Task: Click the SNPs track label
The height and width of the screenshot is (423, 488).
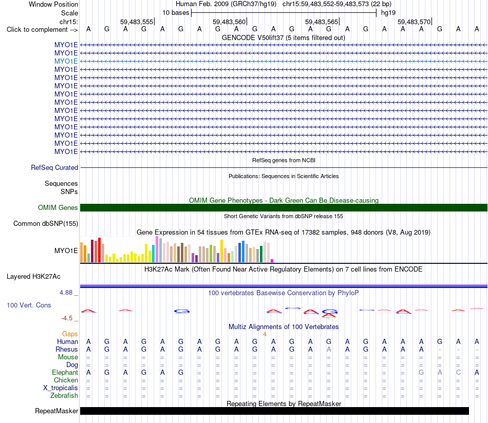Action: (x=69, y=191)
